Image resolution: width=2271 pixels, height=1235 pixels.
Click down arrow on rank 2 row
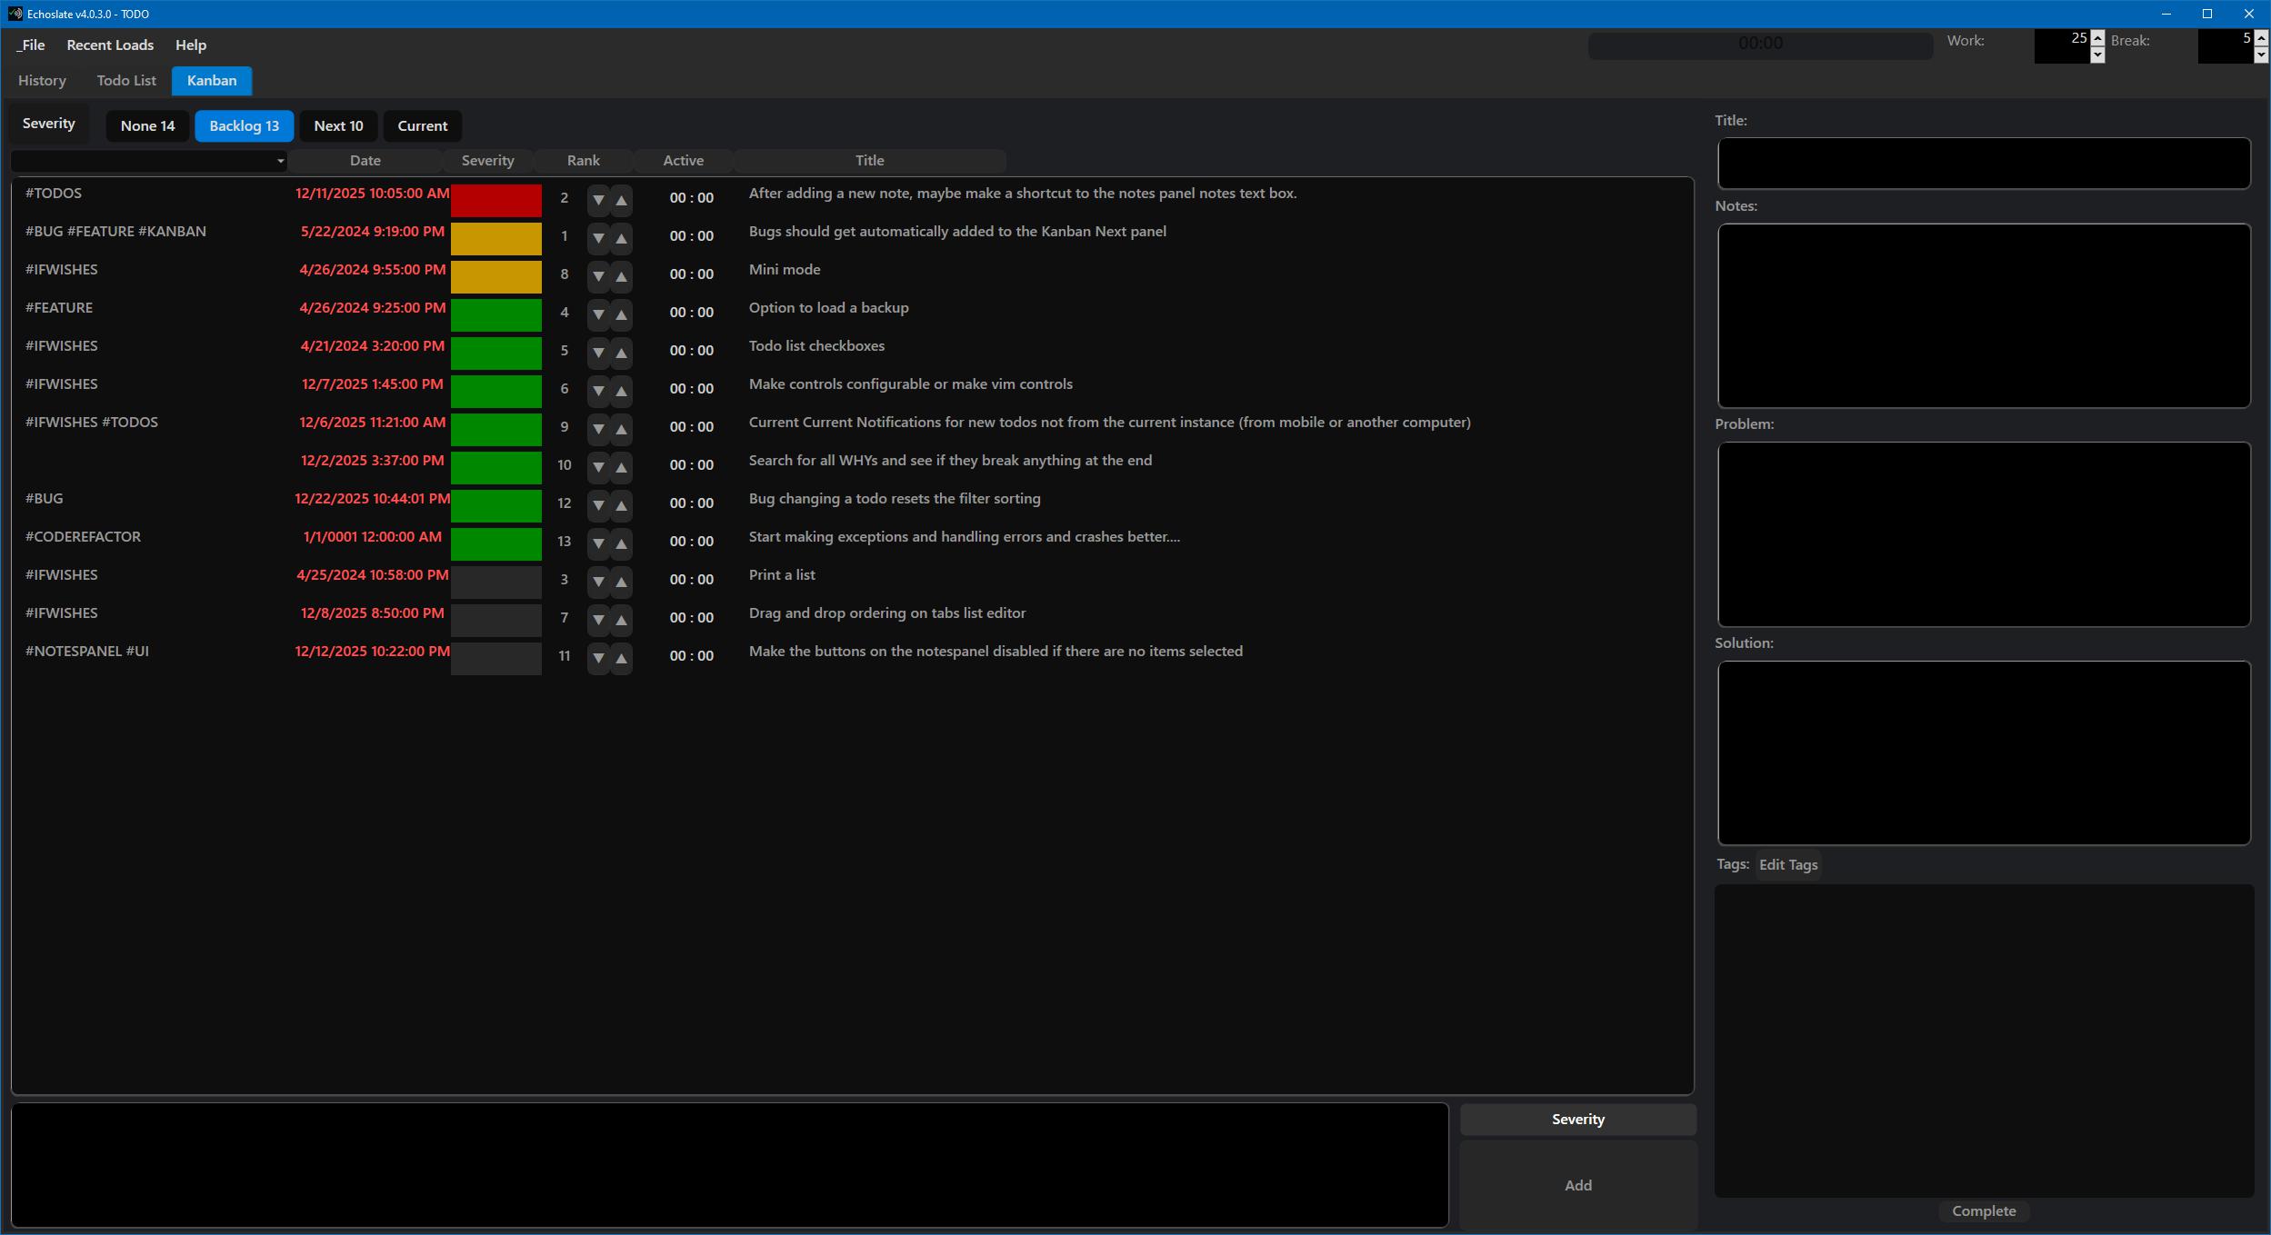[x=598, y=199]
